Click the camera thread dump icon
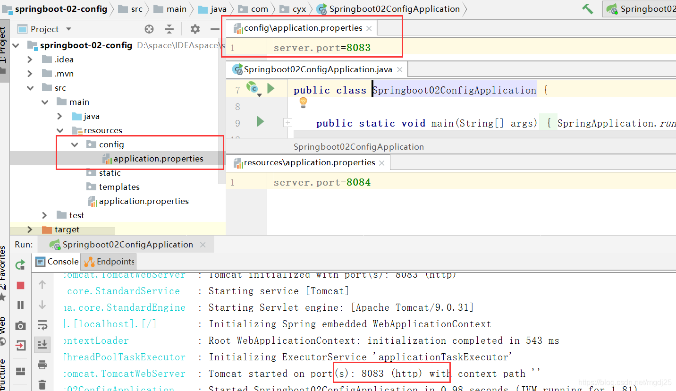This screenshot has height=391, width=676. click(x=20, y=326)
